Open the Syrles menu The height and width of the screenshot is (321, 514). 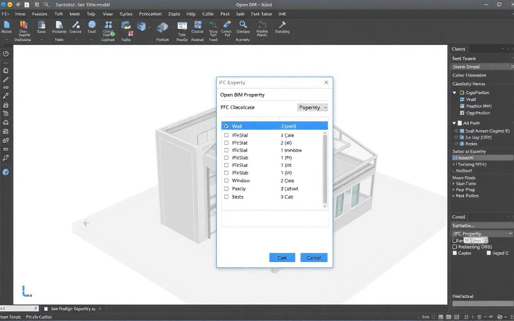coord(126,14)
